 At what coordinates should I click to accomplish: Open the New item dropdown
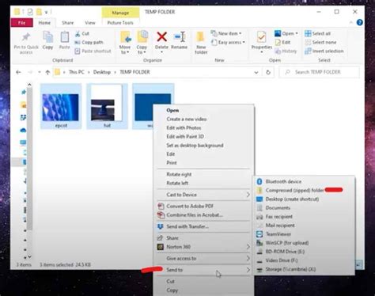coord(226,33)
